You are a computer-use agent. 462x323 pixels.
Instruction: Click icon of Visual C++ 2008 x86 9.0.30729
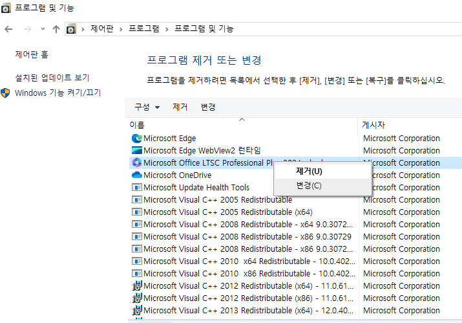pos(137,237)
